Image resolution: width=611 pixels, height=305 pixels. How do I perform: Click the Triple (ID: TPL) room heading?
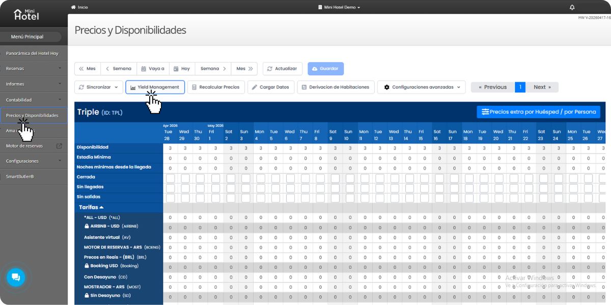click(x=100, y=112)
